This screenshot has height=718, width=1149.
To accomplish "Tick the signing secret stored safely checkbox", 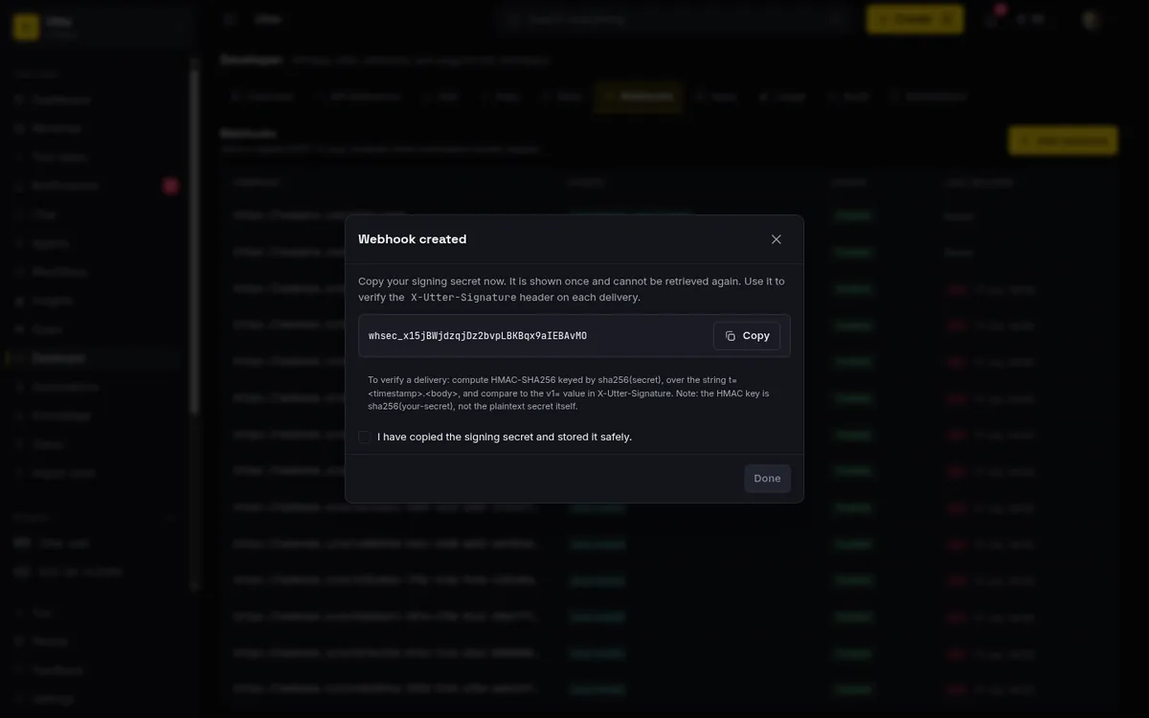I will coord(364,437).
